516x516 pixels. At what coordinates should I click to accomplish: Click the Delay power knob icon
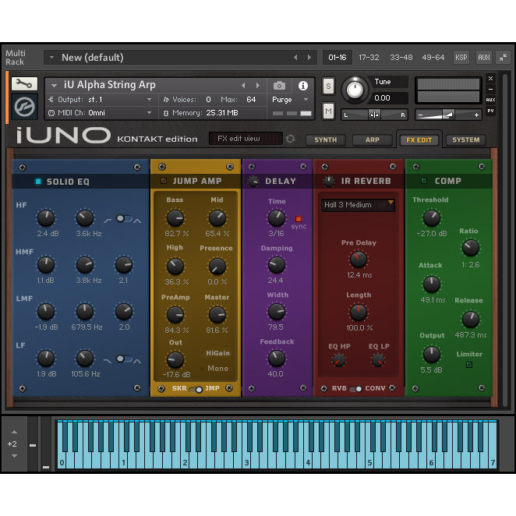[x=253, y=182]
